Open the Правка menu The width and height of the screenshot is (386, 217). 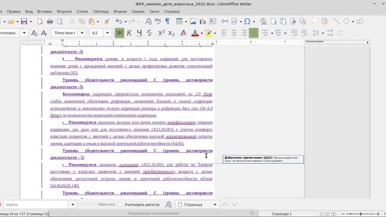pyautogui.click(x=13, y=11)
